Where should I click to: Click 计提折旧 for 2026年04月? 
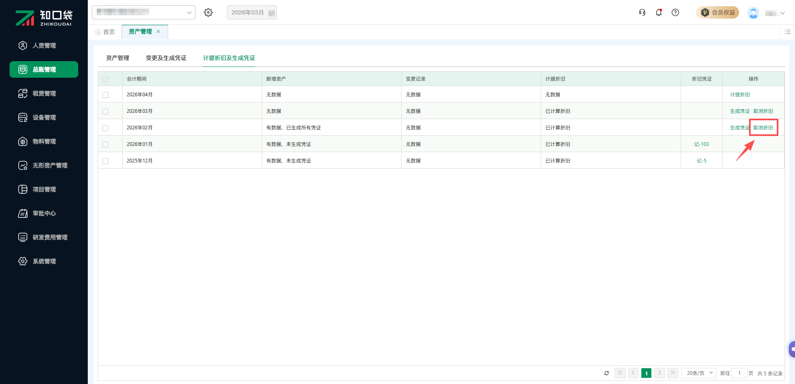click(740, 95)
